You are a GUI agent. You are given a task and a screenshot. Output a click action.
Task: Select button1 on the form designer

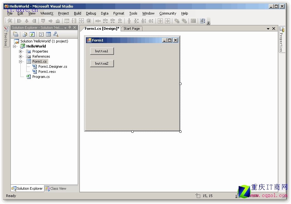click(102, 51)
